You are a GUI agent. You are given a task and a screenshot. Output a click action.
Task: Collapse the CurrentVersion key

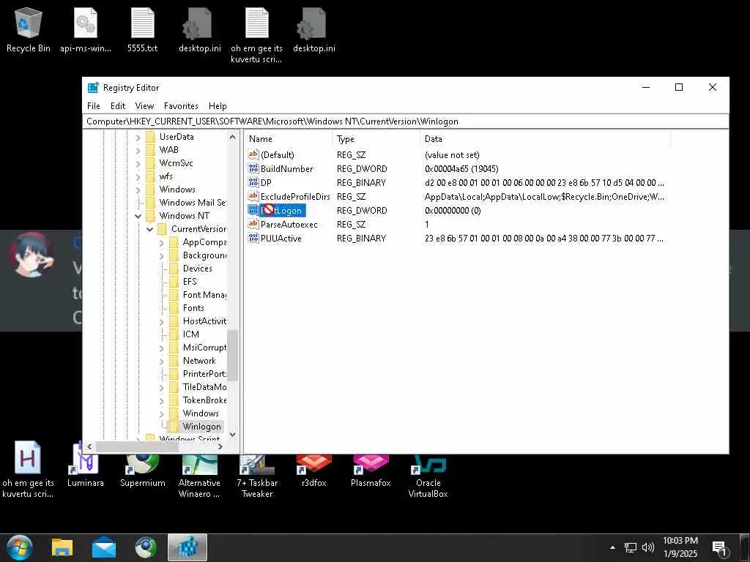pyautogui.click(x=149, y=229)
